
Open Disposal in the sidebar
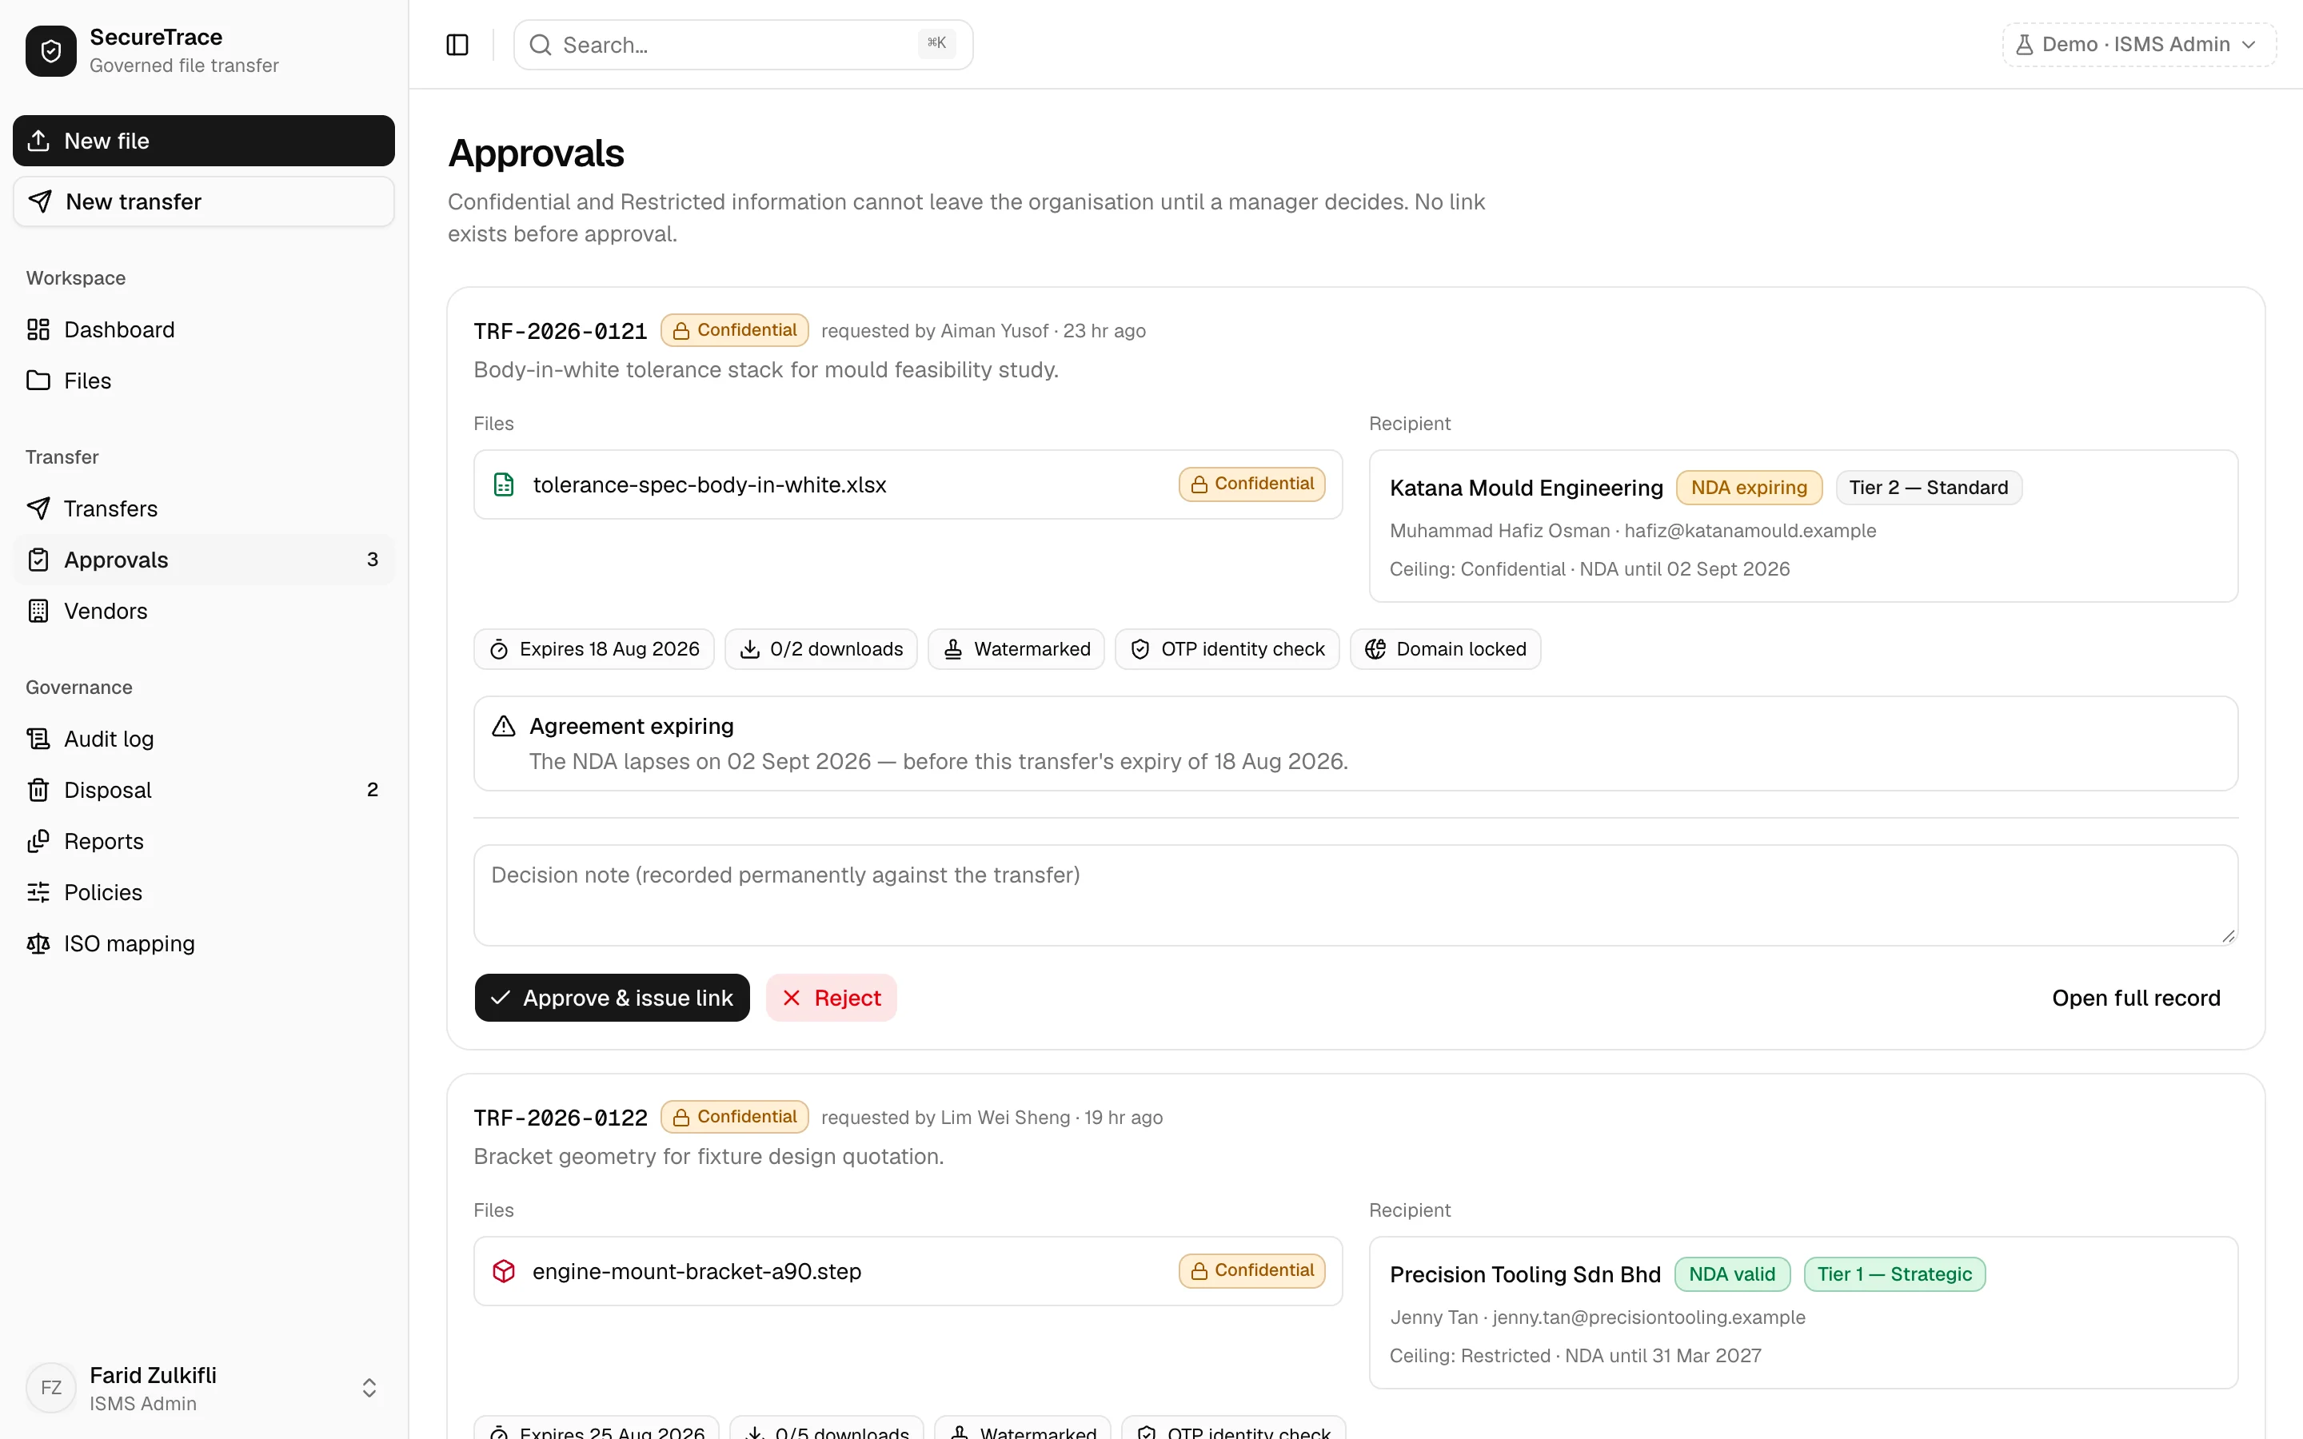pyautogui.click(x=204, y=790)
